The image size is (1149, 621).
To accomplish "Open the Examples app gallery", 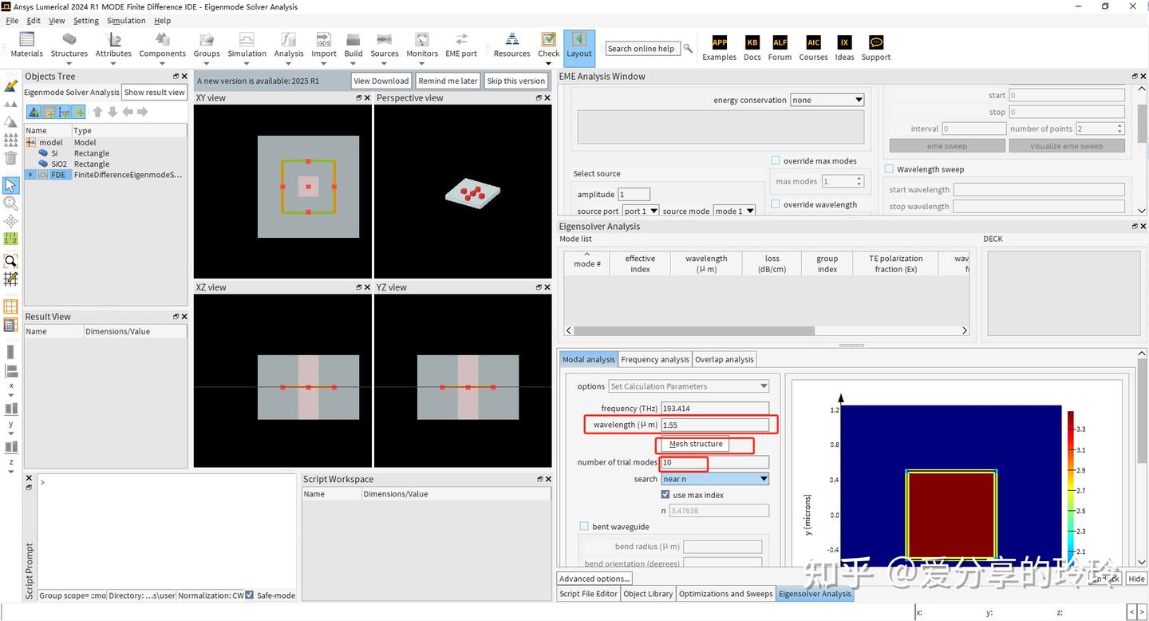I will (x=719, y=48).
